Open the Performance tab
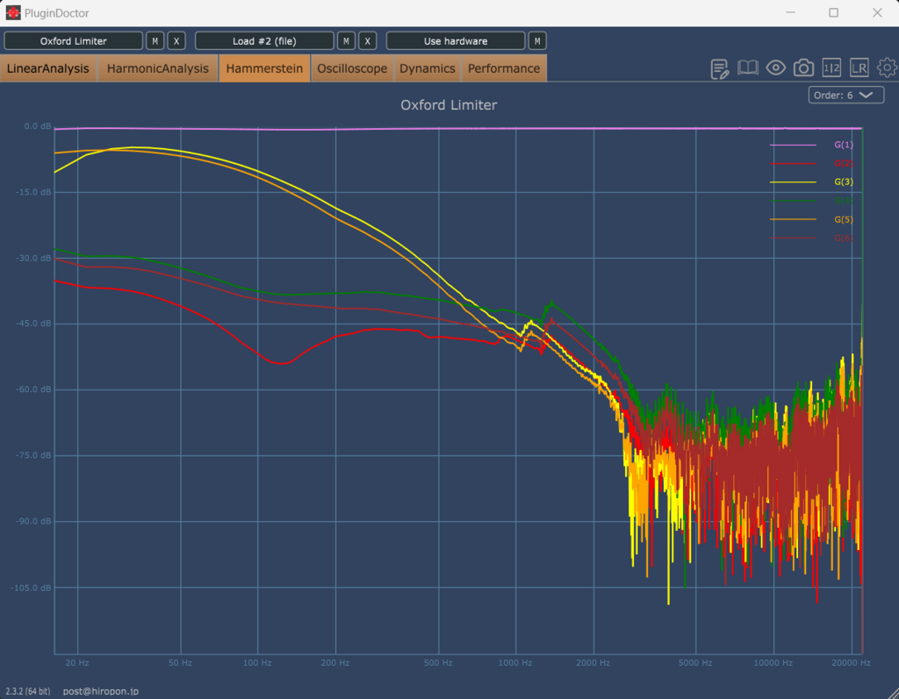Viewport: 899px width, 699px height. point(504,68)
